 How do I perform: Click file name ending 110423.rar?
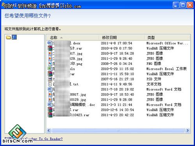[71, 115]
